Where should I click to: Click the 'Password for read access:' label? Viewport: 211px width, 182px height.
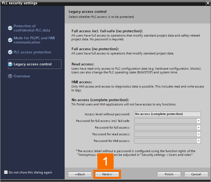[111, 134]
